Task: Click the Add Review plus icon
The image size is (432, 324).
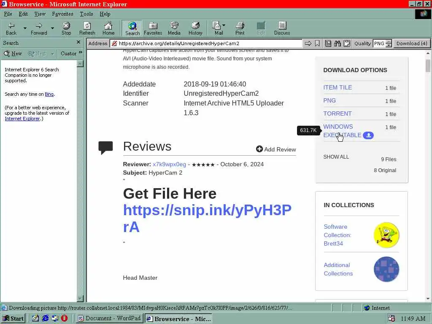Action: 259,149
